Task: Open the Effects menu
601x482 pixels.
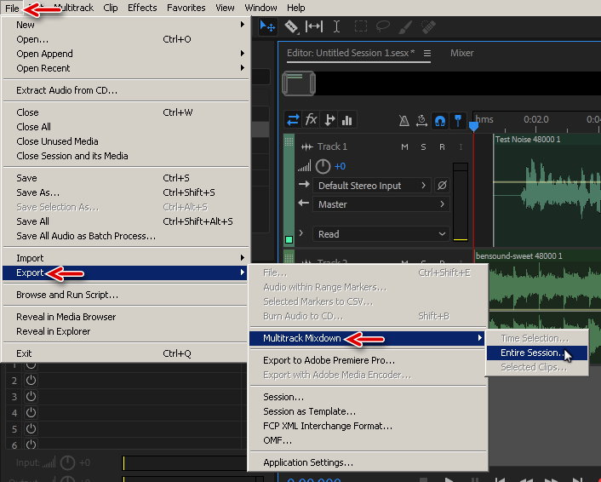Action: coord(142,8)
